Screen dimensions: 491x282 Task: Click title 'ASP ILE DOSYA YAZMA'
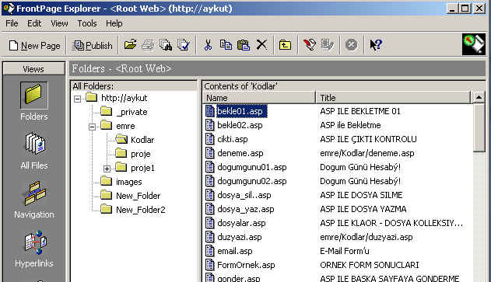pos(363,209)
